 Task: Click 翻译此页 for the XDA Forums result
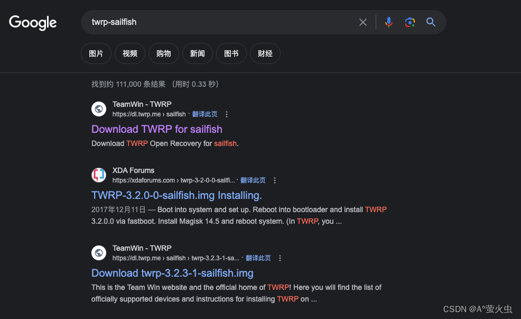click(253, 180)
